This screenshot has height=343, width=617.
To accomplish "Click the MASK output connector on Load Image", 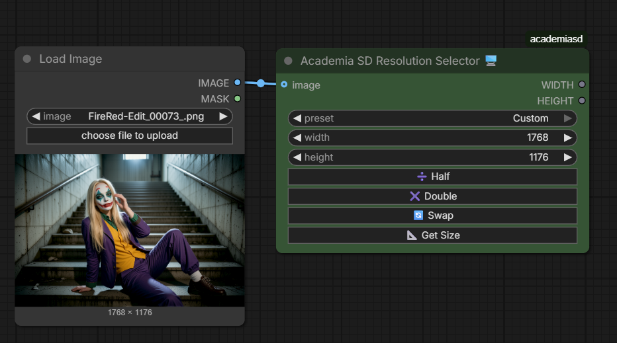I will (x=237, y=98).
